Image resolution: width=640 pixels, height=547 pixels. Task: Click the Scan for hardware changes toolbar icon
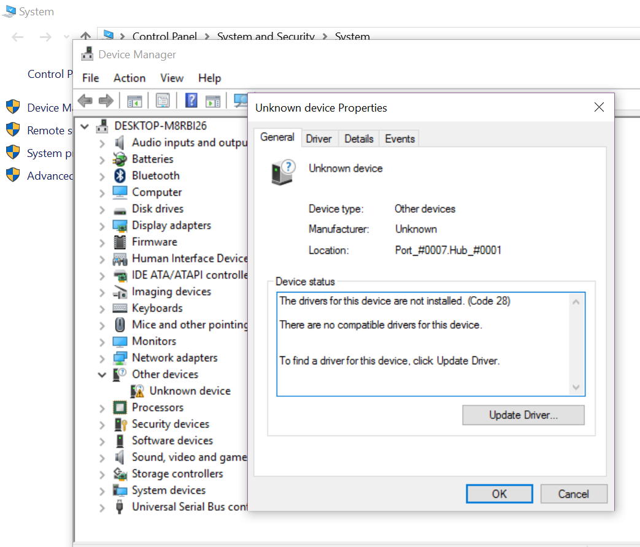coord(241,101)
